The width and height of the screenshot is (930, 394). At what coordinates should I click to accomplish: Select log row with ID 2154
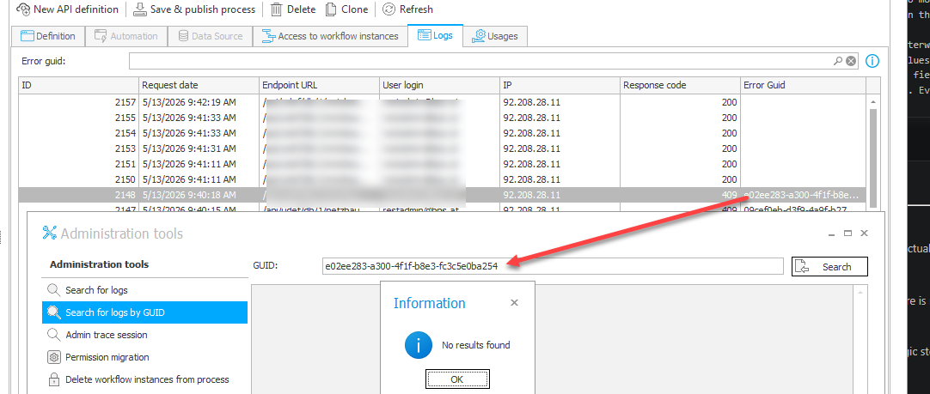(x=442, y=133)
